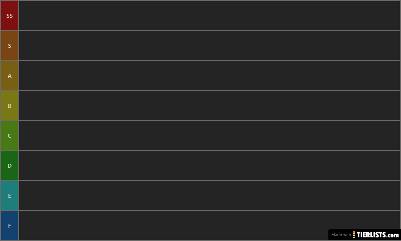Click the green C tier label
The width and height of the screenshot is (401, 241).
pos(9,135)
